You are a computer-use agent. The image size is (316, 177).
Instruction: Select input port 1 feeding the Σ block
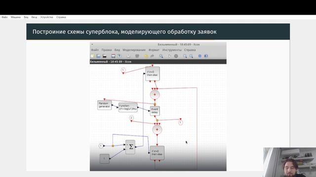(x=101, y=146)
